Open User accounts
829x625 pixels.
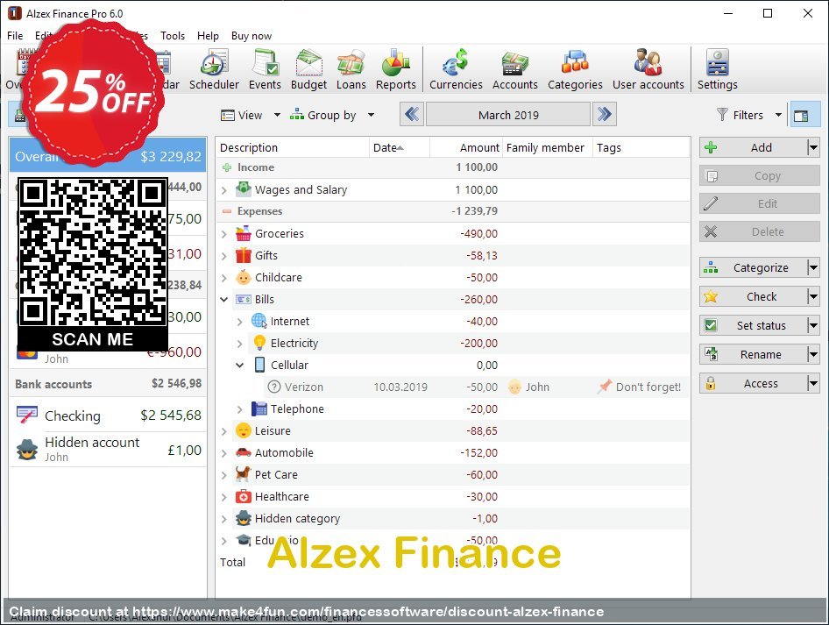click(x=648, y=70)
